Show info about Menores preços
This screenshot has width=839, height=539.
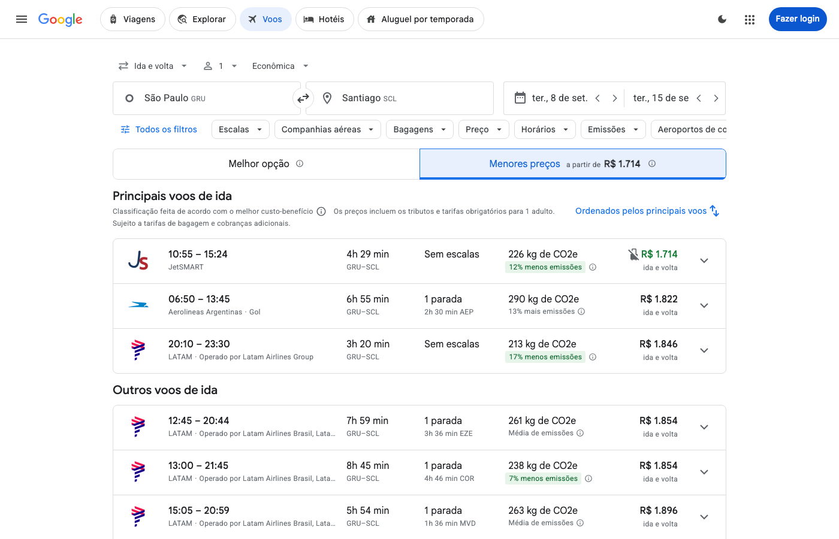coord(652,163)
